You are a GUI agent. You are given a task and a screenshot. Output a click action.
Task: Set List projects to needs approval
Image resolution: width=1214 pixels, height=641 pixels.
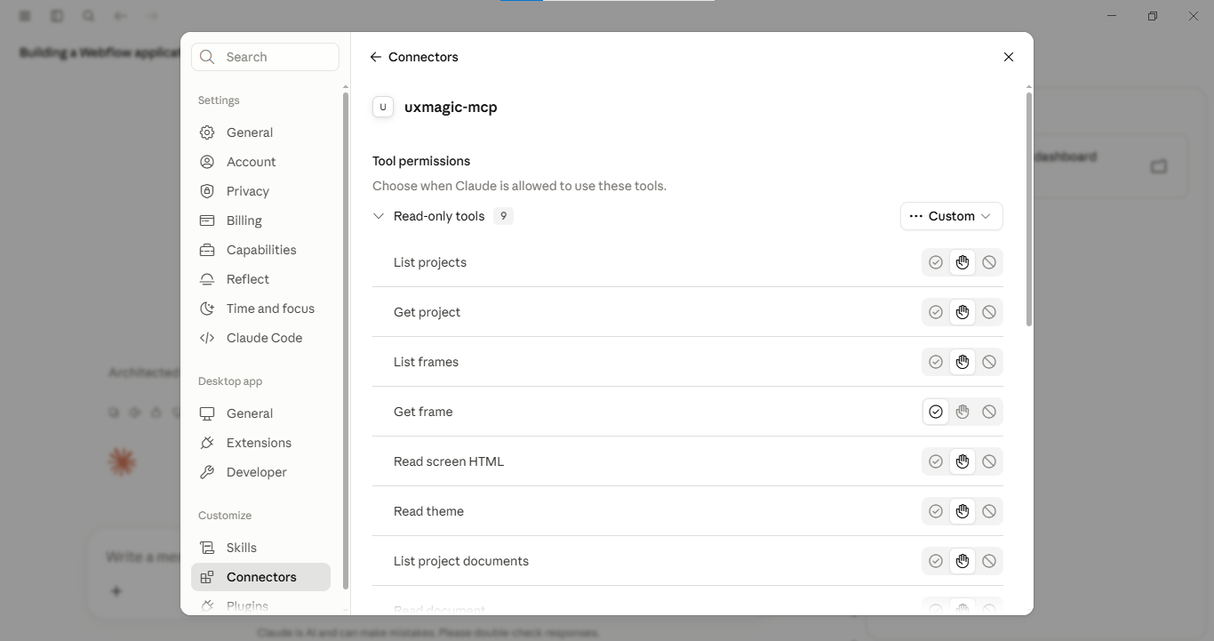coord(962,262)
